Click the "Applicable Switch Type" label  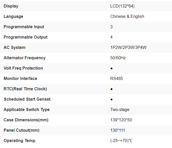coord(26,109)
